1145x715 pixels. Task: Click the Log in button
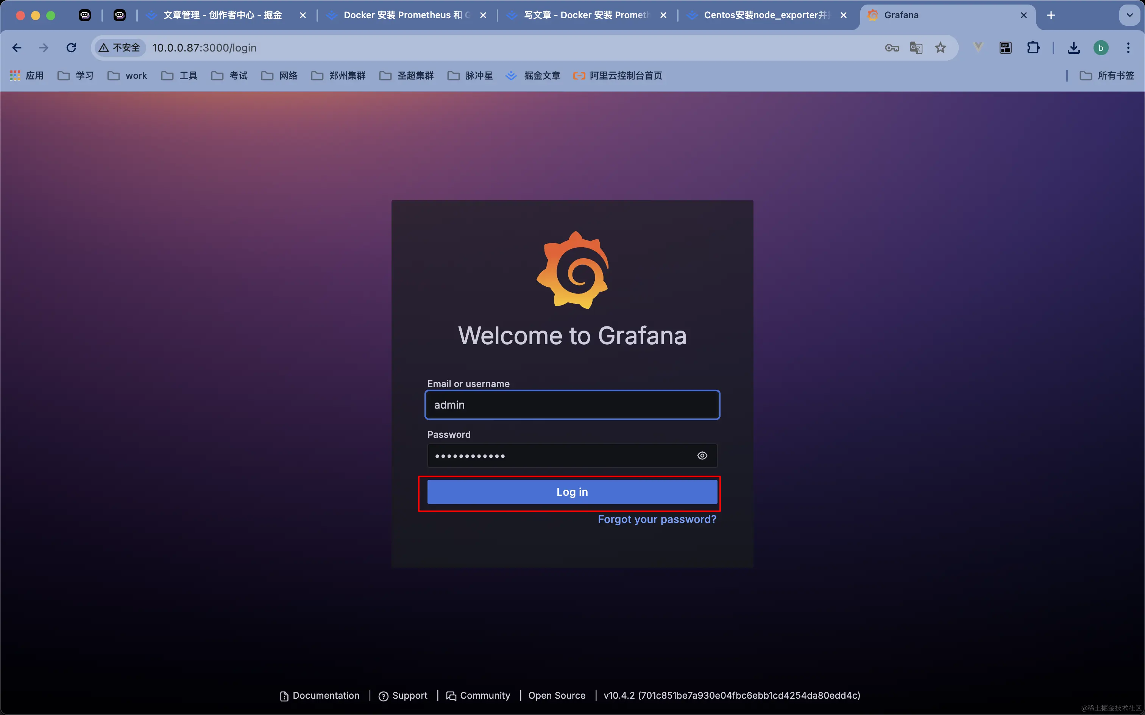click(x=572, y=492)
